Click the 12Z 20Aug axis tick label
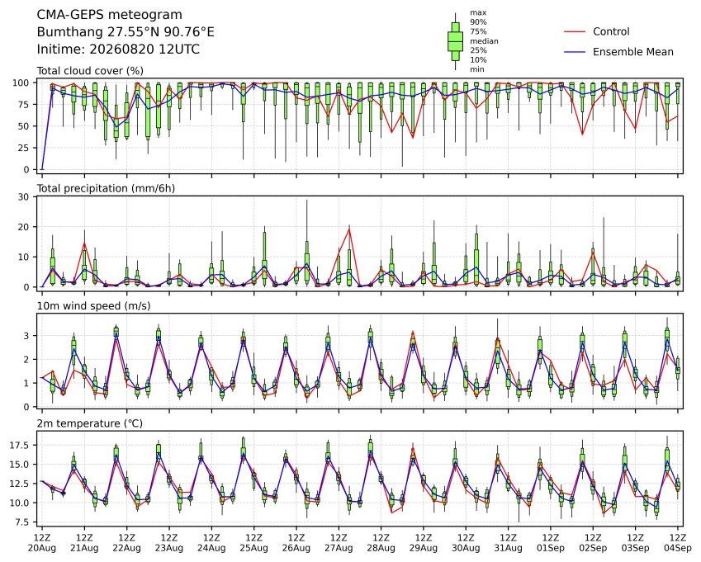This screenshot has width=701, height=562. [42, 543]
